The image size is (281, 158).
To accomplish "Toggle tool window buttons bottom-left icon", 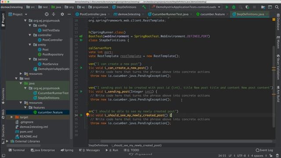I will (x=4, y=155).
